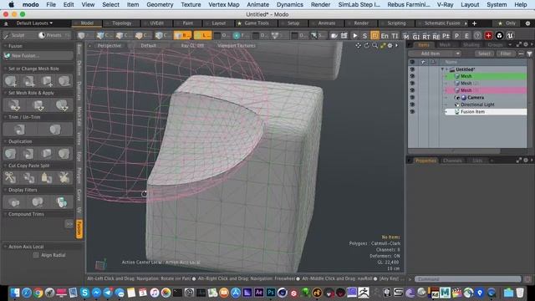535x301 pixels.
Task: Collapse the Untitled scene tree
Action: (442, 69)
